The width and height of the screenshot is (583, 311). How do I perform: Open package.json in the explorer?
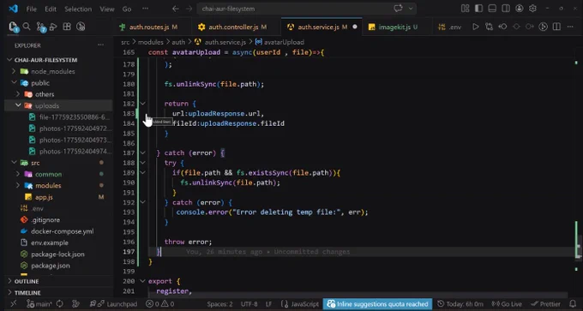[x=58, y=266]
